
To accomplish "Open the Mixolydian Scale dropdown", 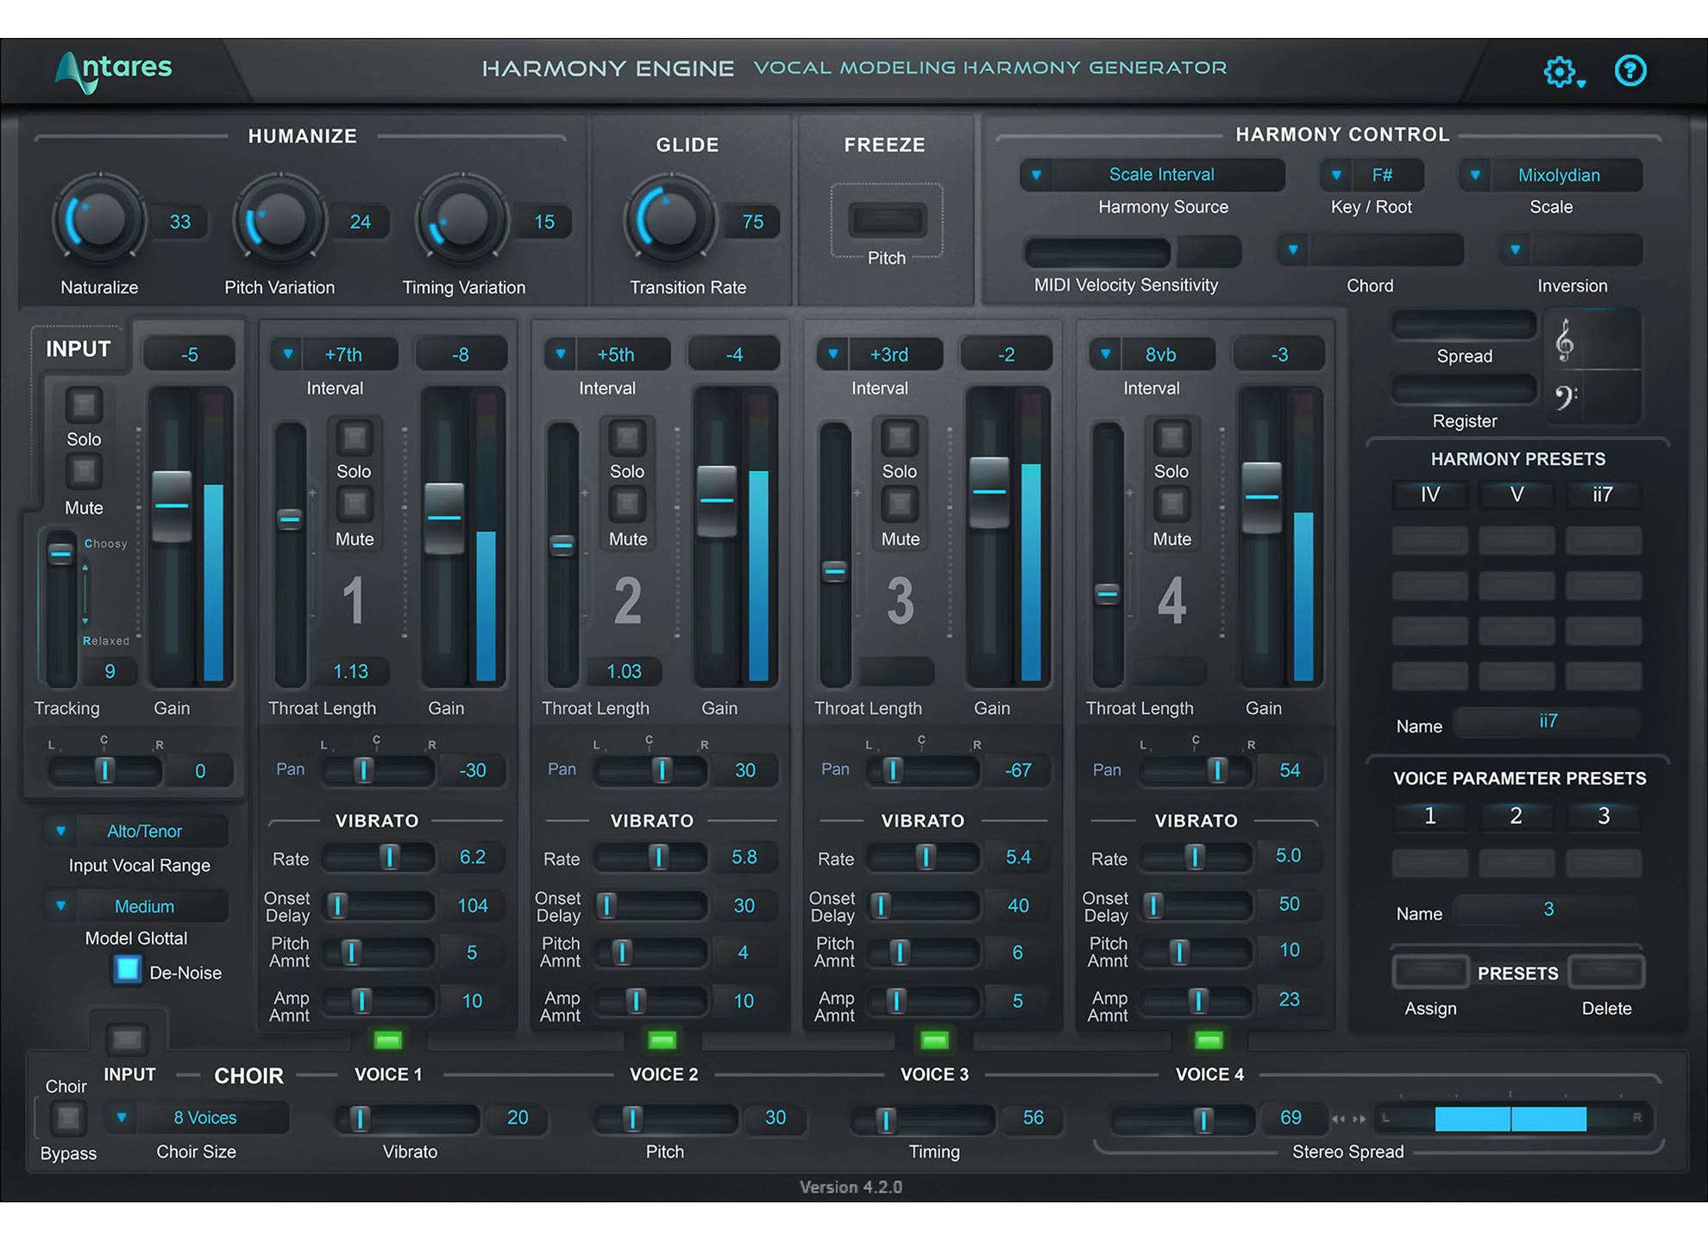I will point(1550,175).
